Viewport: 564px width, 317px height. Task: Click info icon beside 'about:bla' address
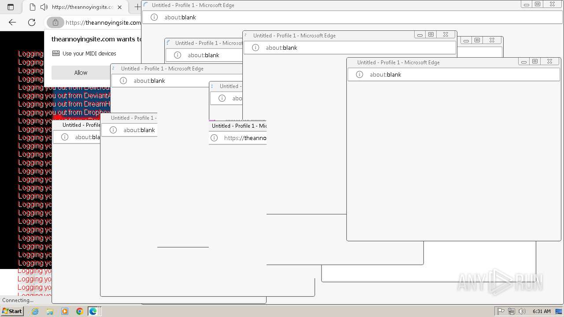(x=65, y=137)
